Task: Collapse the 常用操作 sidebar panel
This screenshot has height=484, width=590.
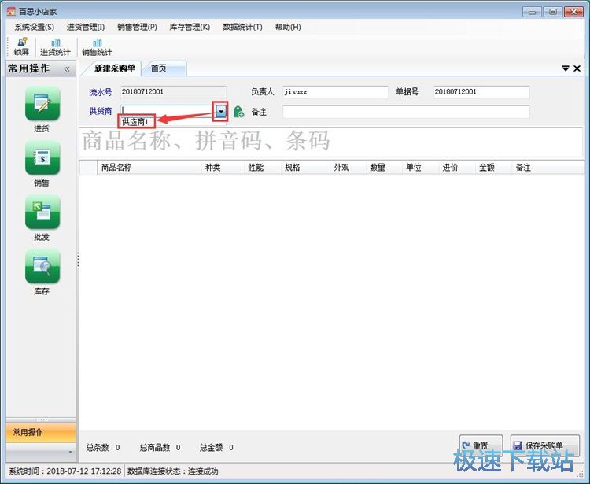Action: pos(67,69)
